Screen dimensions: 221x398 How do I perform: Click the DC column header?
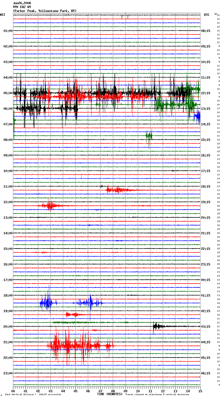tap(216, 14)
